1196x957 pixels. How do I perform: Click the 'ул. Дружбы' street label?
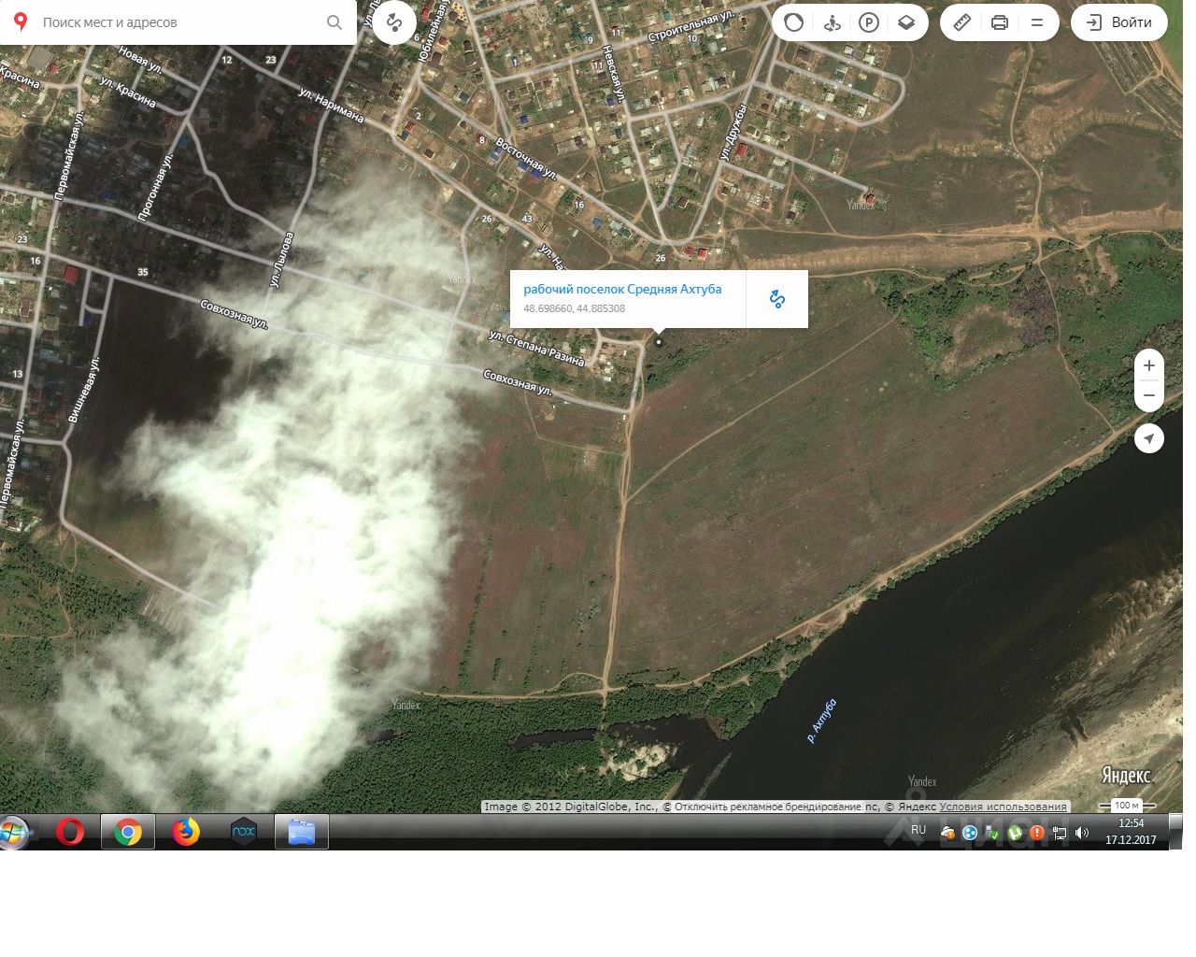[733, 133]
